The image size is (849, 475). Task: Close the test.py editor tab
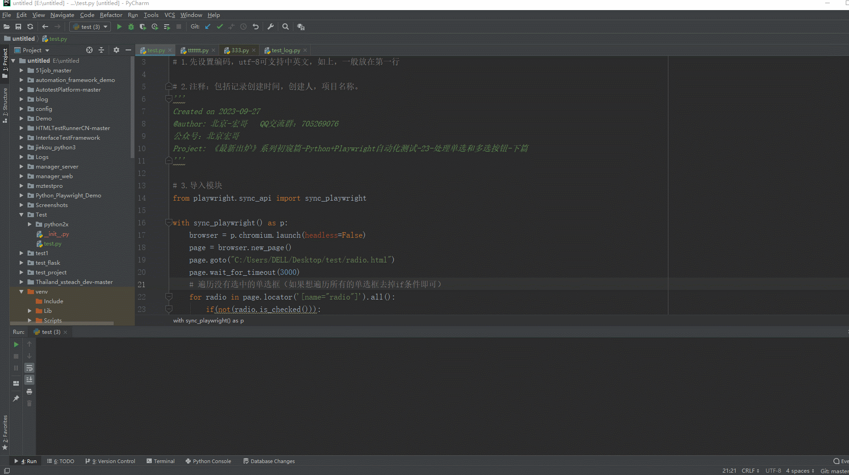coord(170,50)
